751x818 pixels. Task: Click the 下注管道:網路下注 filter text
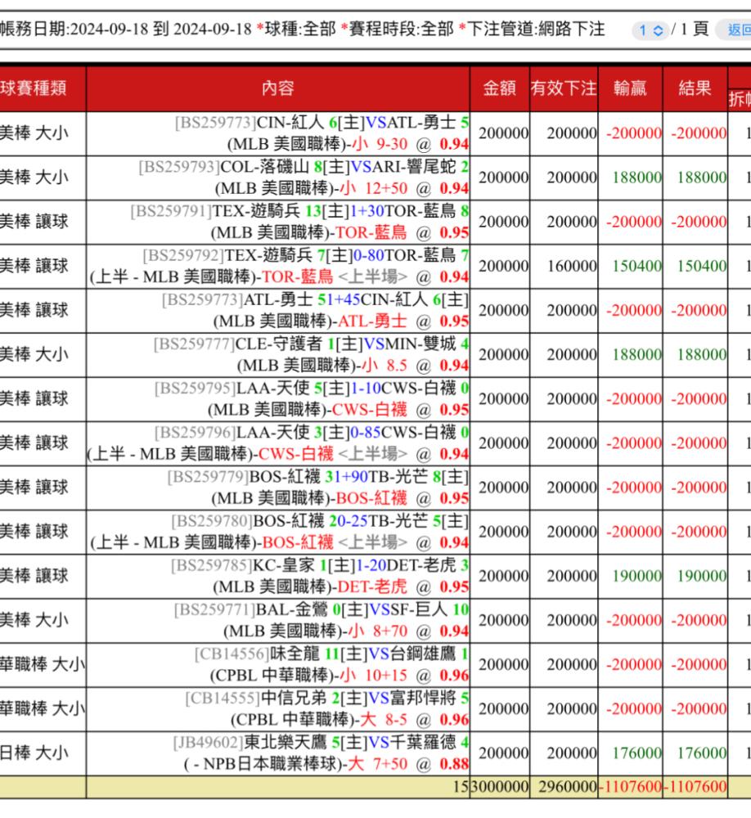coord(536,29)
